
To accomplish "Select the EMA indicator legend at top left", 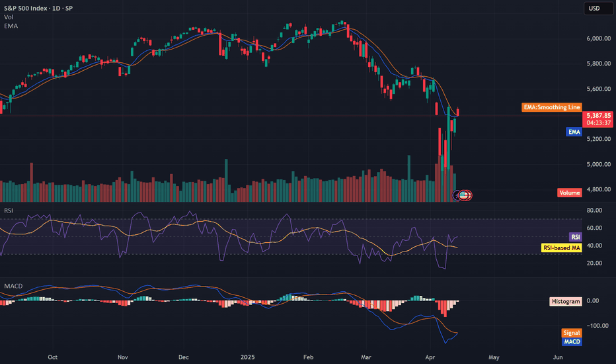I will point(11,26).
